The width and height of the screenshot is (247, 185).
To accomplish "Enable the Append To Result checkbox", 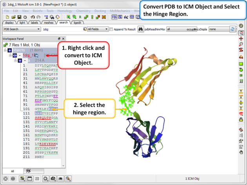I will [x=111, y=29].
